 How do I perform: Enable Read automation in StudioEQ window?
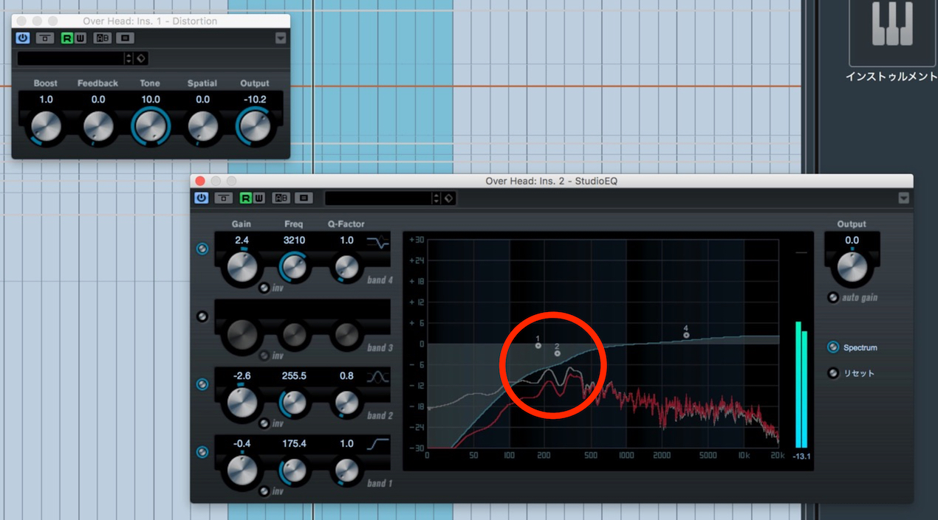pos(245,198)
